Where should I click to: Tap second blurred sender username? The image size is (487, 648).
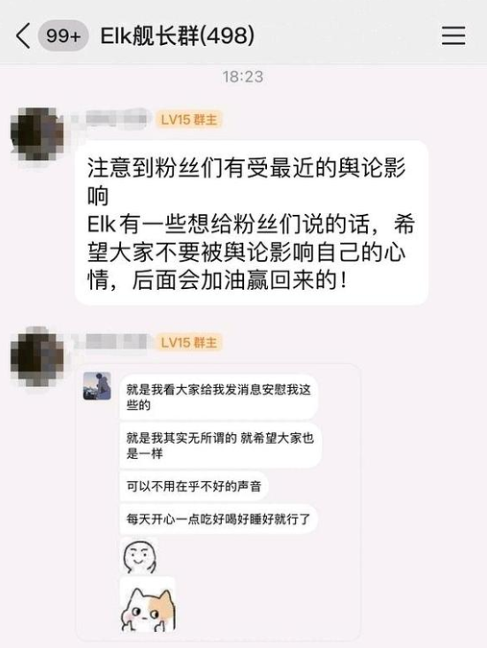[110, 342]
